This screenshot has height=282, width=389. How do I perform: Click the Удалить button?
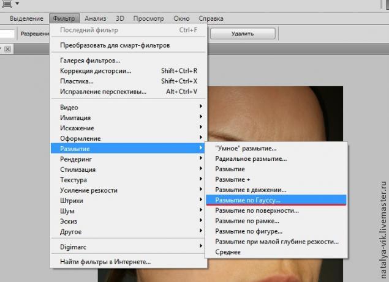243,34
